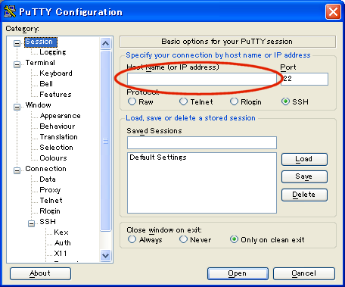Collapse the Terminal tree node
Screen dimensions: 345x287
17,64
